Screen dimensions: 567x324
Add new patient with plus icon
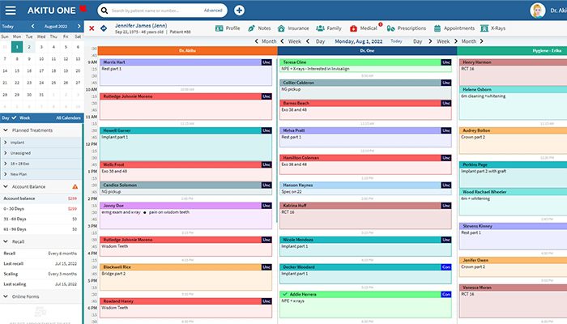[239, 11]
